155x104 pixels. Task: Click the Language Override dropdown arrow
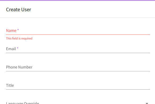[147, 103]
